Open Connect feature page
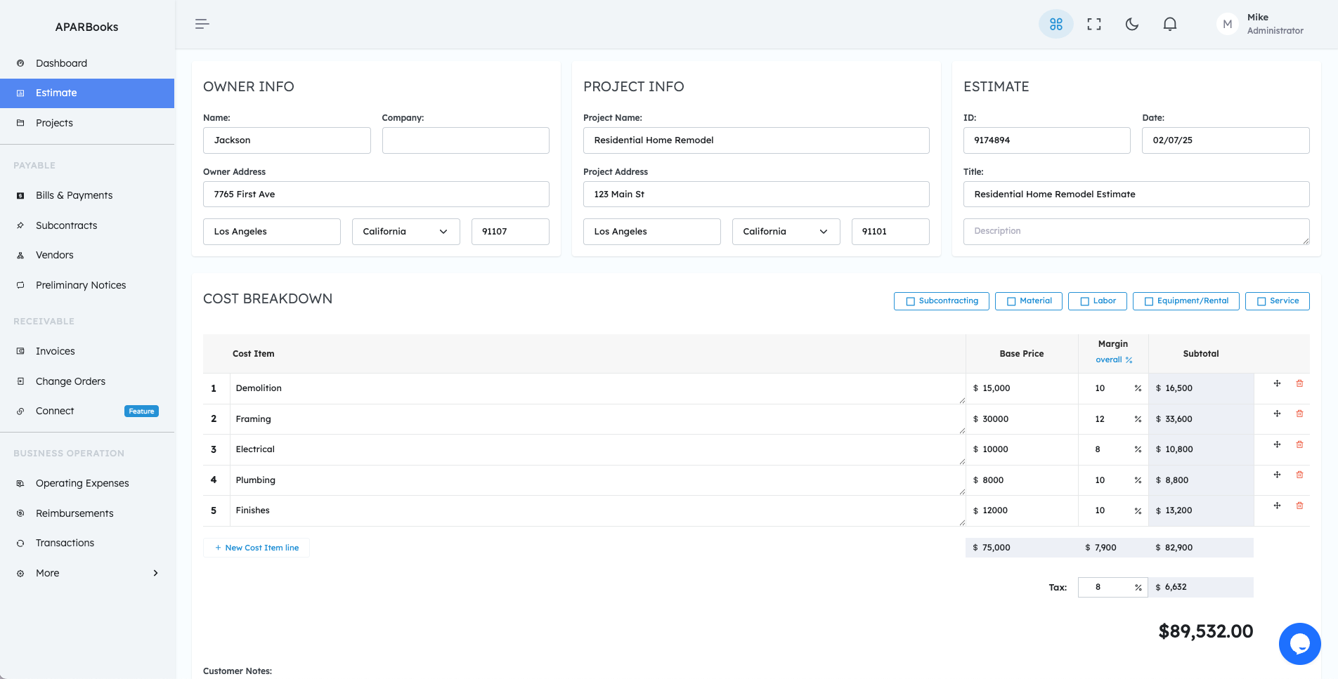 click(x=55, y=411)
